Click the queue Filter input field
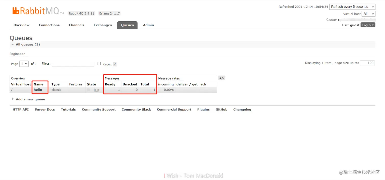 [x=73, y=64]
